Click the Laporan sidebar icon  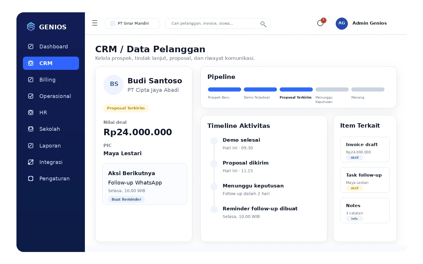click(31, 145)
